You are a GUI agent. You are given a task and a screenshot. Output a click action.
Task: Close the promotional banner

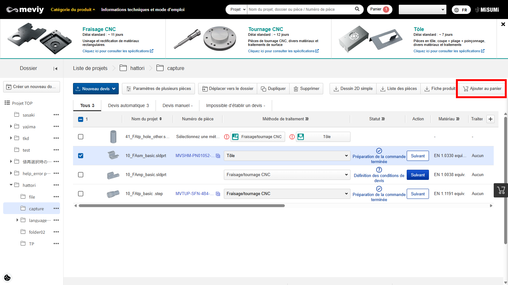click(x=503, y=24)
